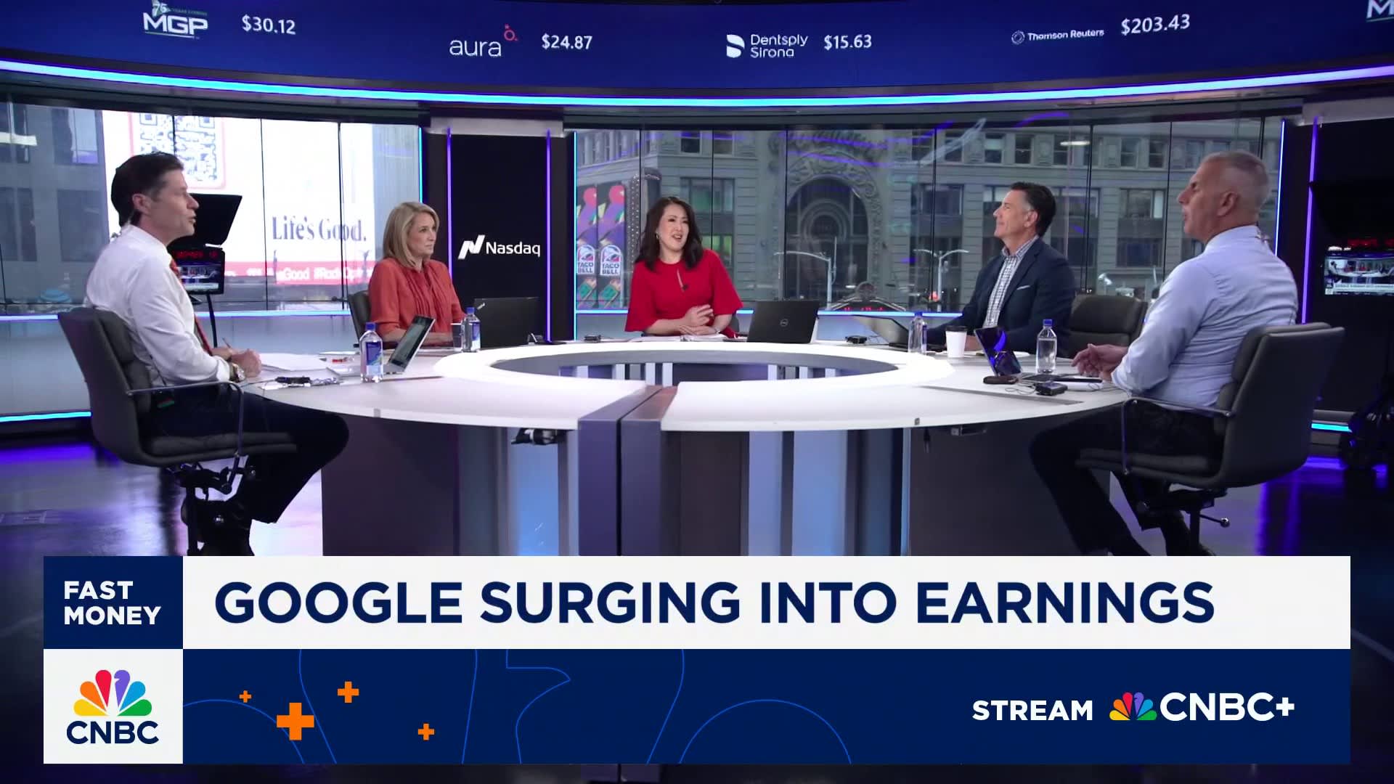The width and height of the screenshot is (1394, 784).
Task: Click the MGP ticker logo
Action: (175, 19)
